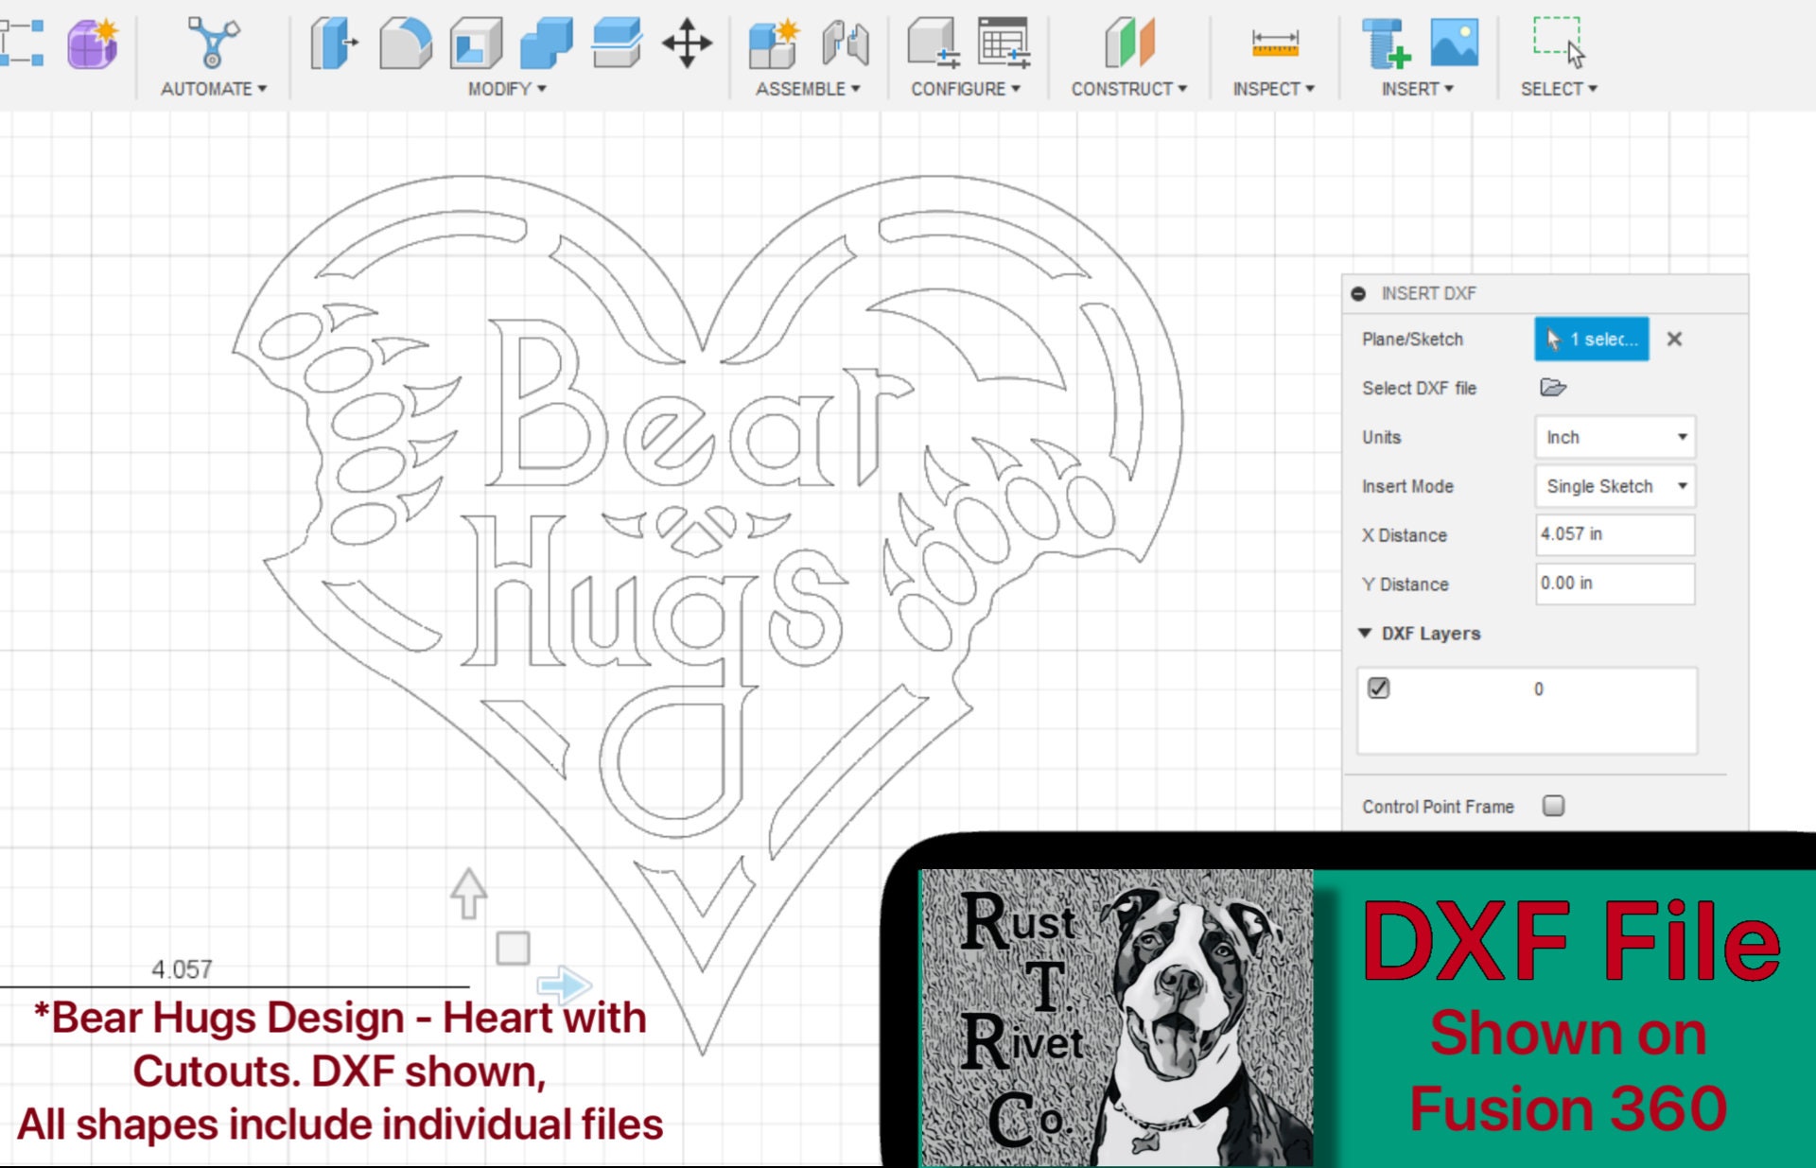
Task: Open the Units dropdown showing Inch
Action: point(1614,437)
